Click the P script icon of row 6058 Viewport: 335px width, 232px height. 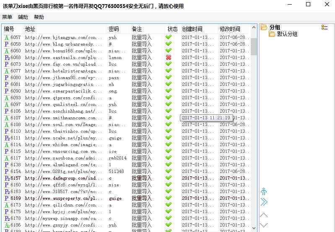pos(7,44)
